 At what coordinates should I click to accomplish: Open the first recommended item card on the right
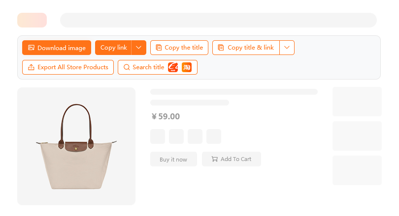click(x=357, y=102)
